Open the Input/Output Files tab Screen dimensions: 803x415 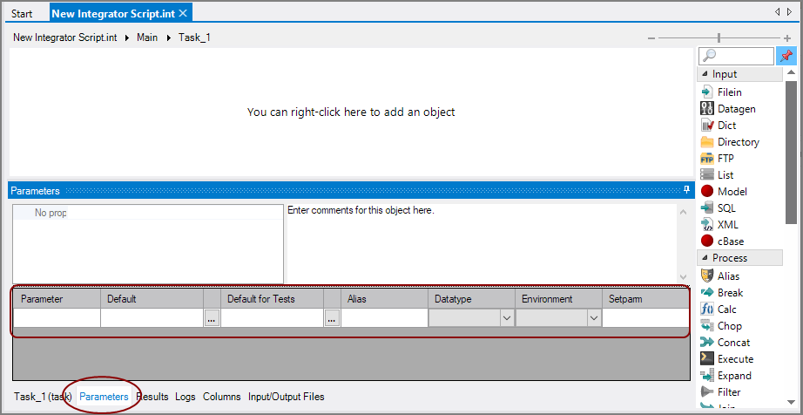click(287, 397)
